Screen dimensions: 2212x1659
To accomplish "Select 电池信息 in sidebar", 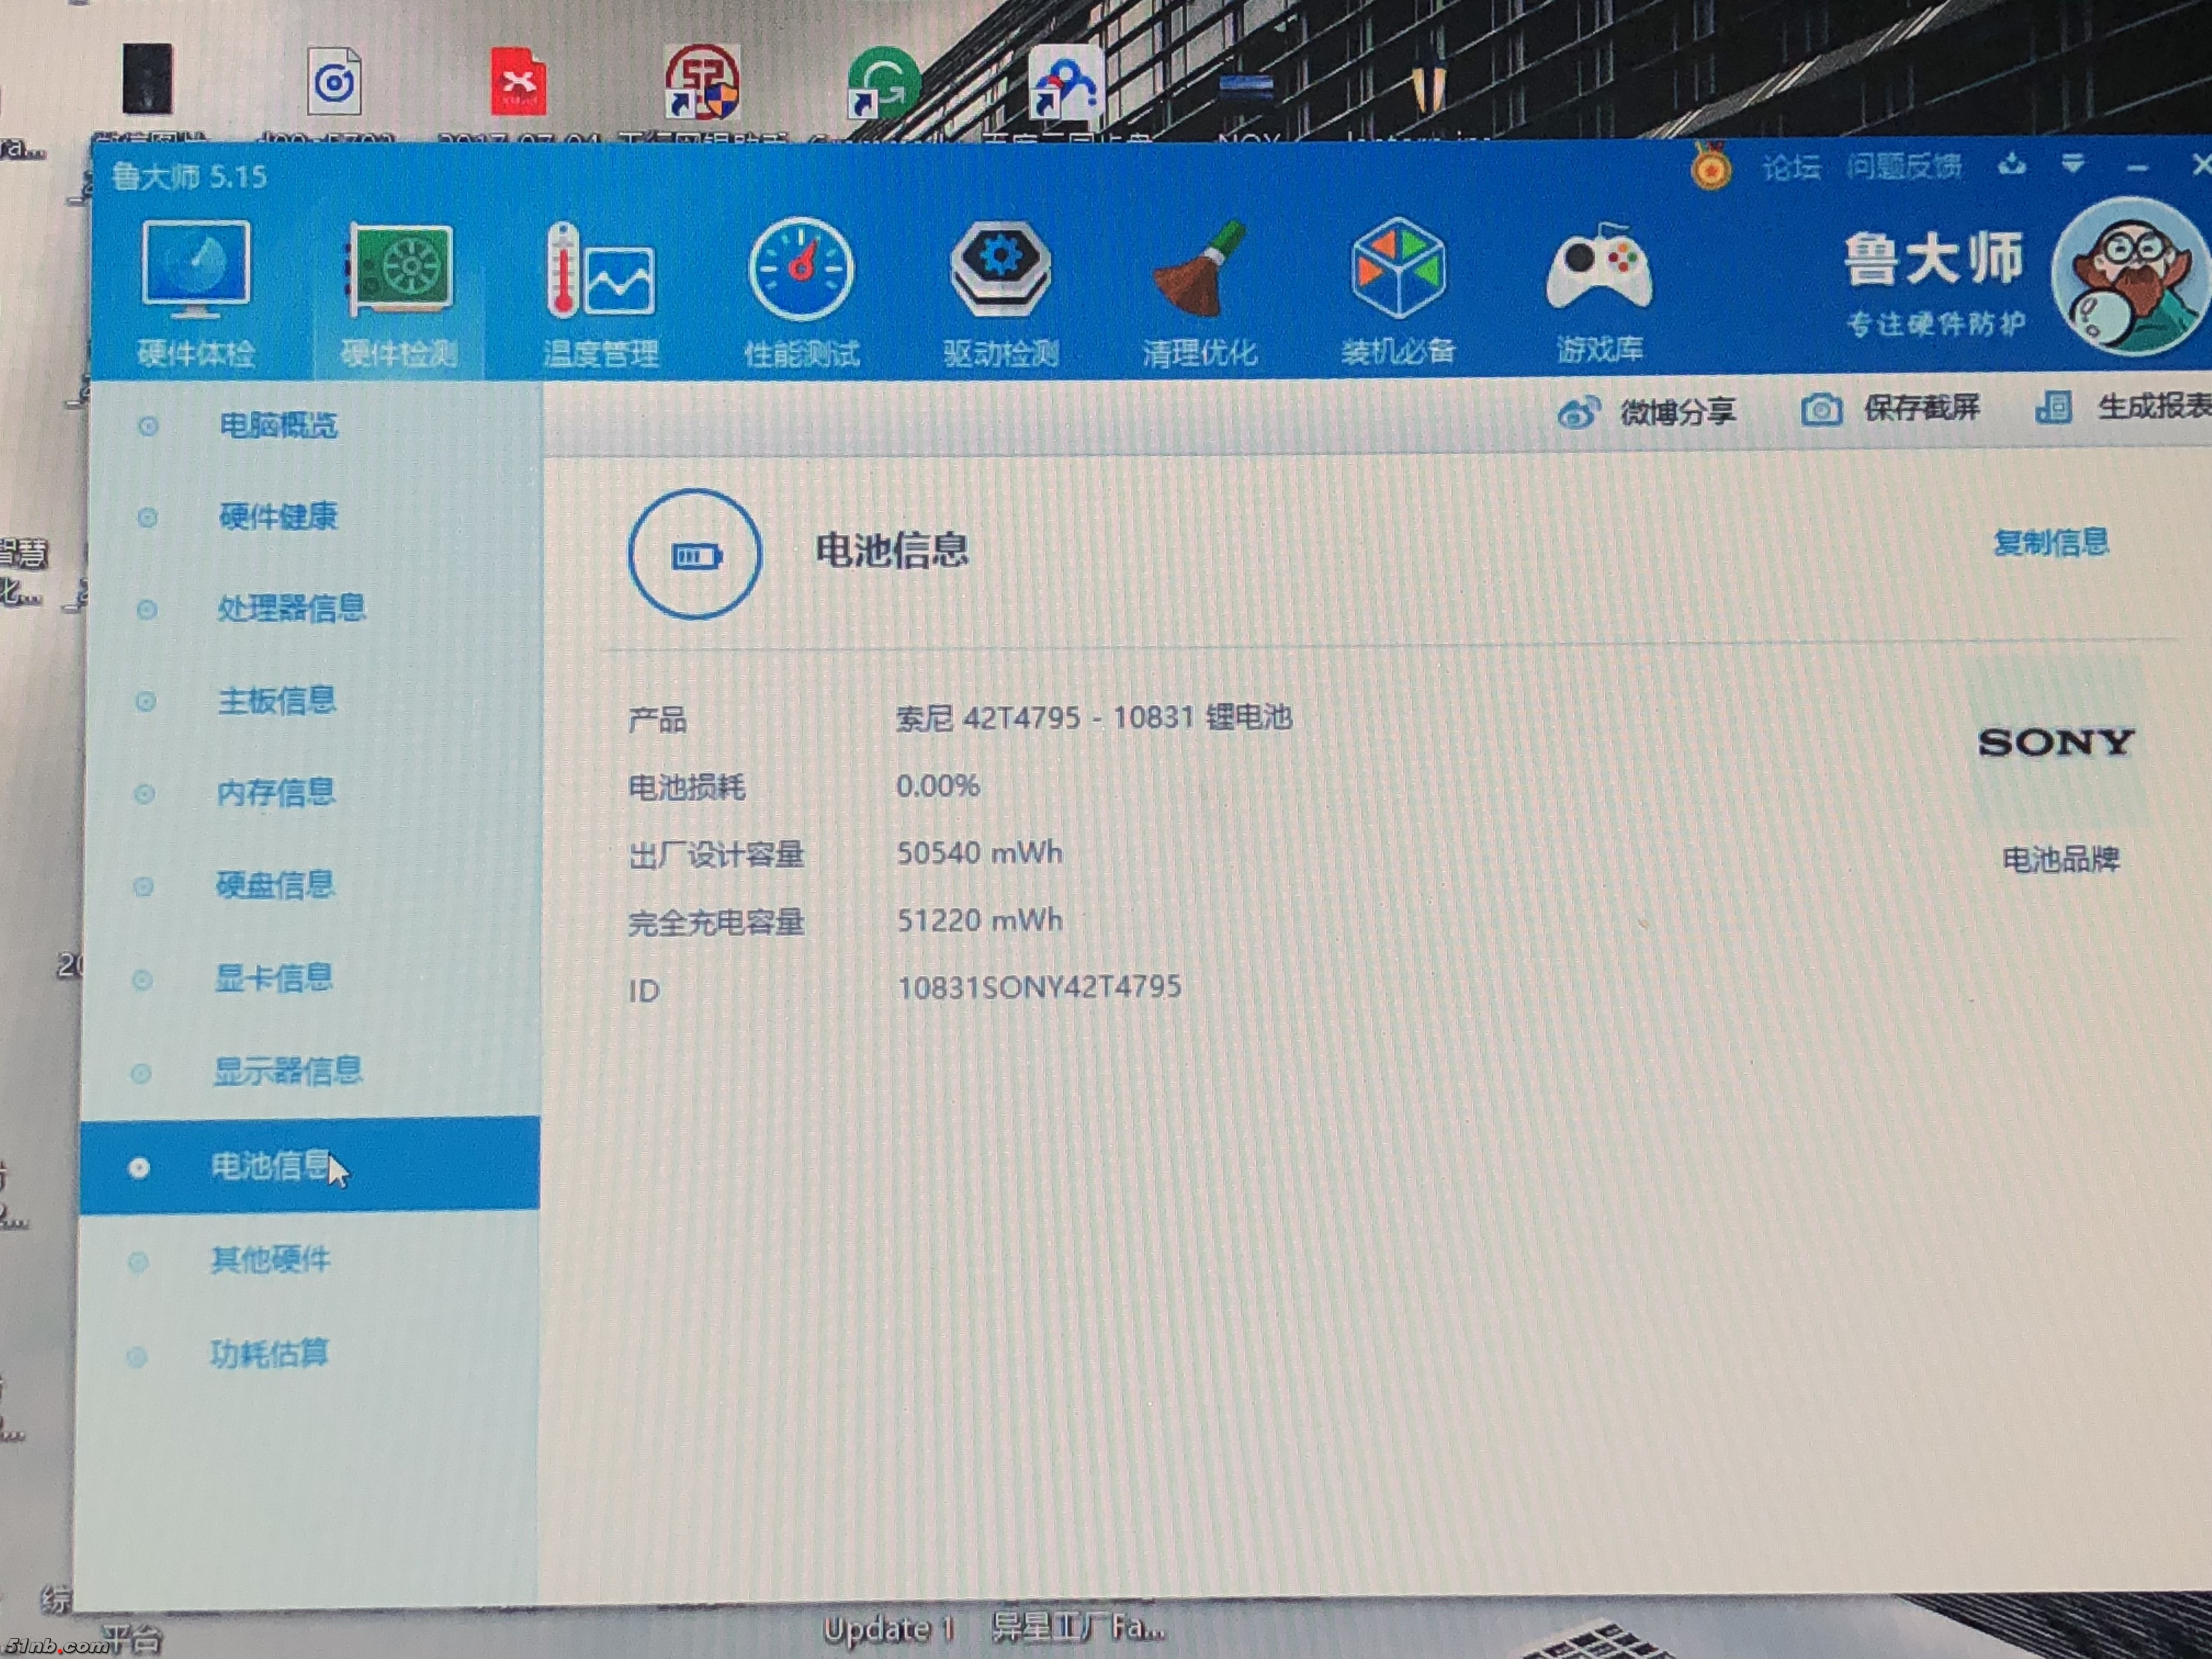I will click(309, 1166).
